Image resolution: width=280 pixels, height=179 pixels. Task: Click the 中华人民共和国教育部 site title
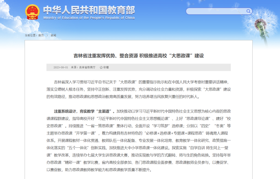point(89,10)
